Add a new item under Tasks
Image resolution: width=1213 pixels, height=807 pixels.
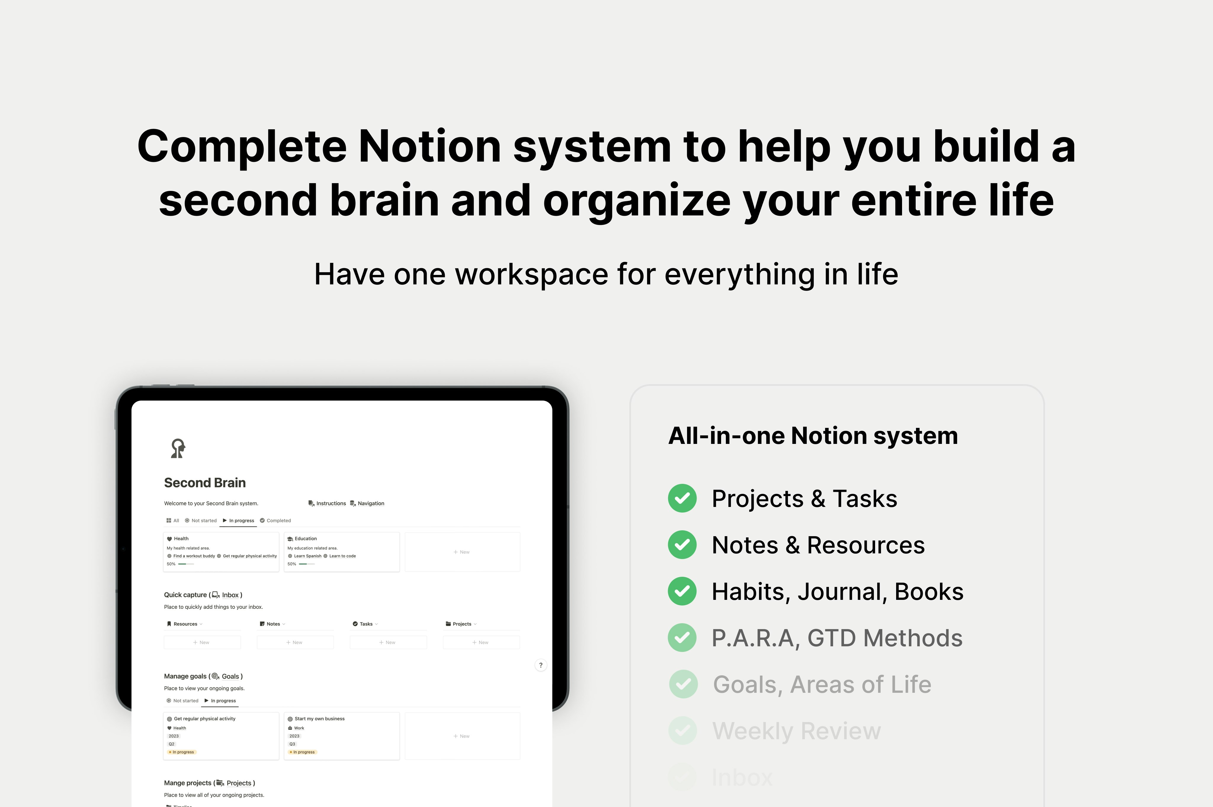coord(388,642)
